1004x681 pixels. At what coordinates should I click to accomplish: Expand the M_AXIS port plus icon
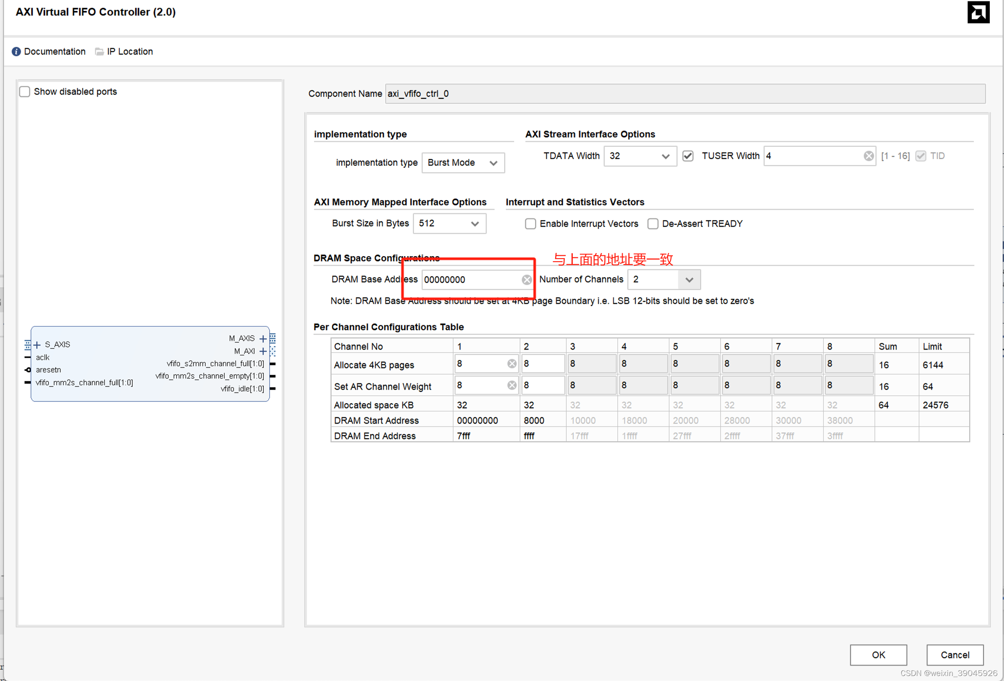[x=263, y=339]
